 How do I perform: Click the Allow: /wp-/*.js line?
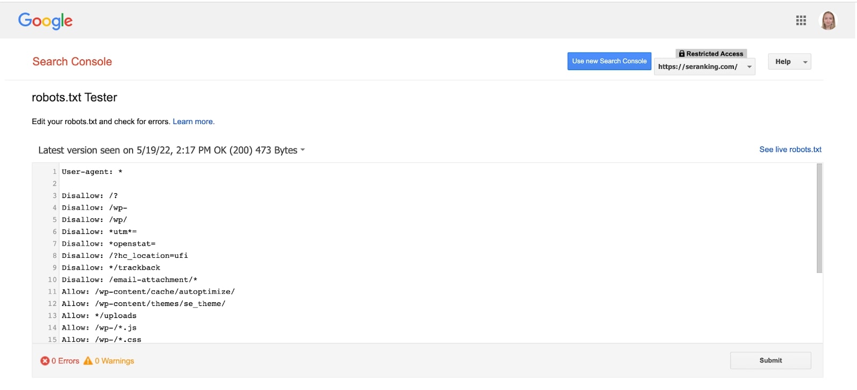point(99,328)
